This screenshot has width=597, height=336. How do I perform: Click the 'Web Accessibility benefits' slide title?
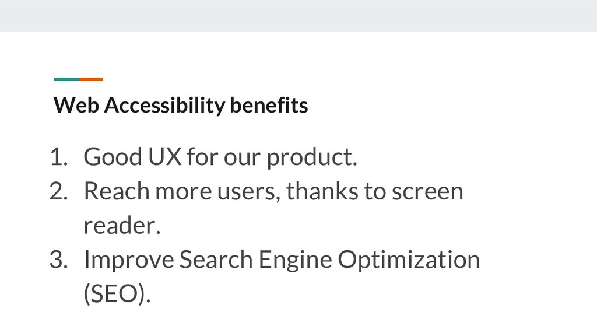coord(181,106)
